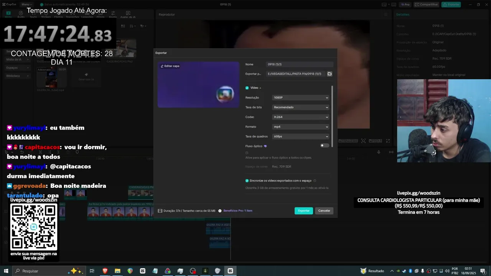The image size is (491, 276).
Task: Click the Exportar button in the export dialog
Action: (304, 210)
